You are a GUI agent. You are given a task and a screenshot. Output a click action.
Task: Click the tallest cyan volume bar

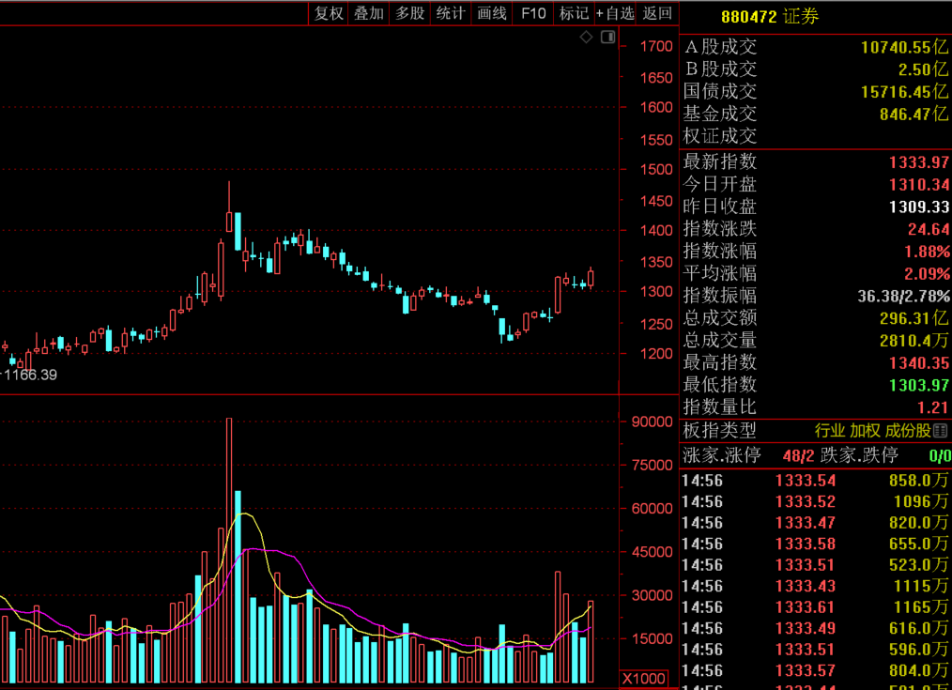tap(238, 587)
